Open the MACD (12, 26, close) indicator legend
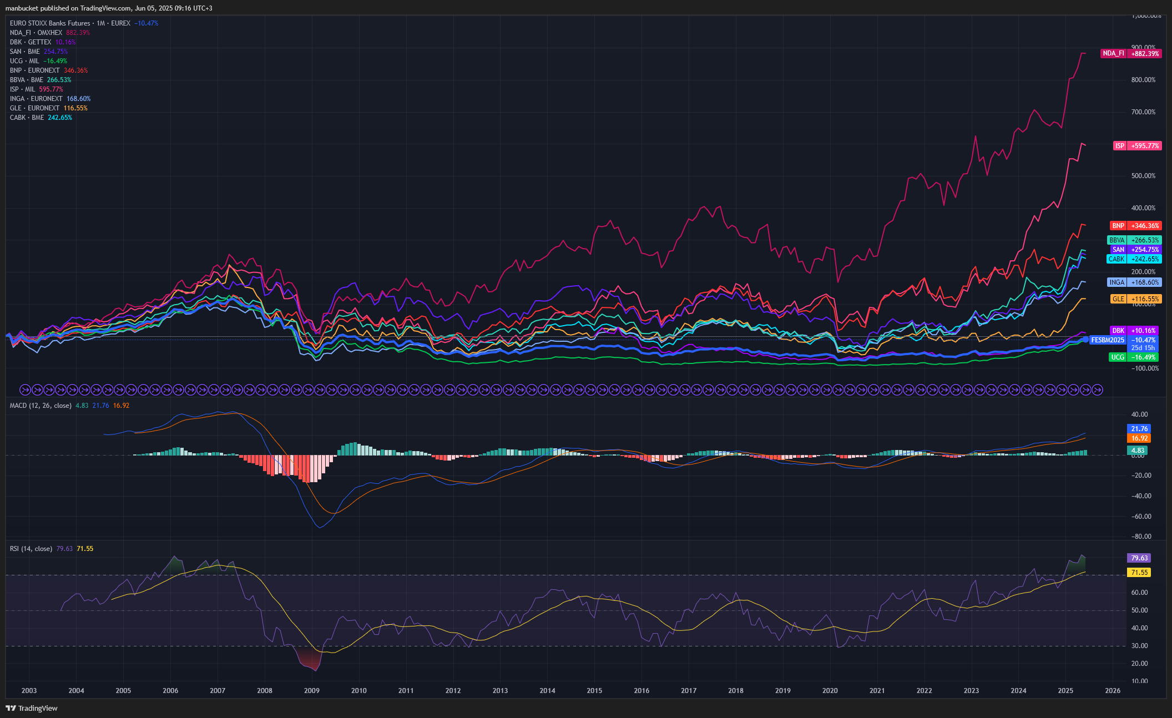1172x718 pixels. (x=41, y=406)
